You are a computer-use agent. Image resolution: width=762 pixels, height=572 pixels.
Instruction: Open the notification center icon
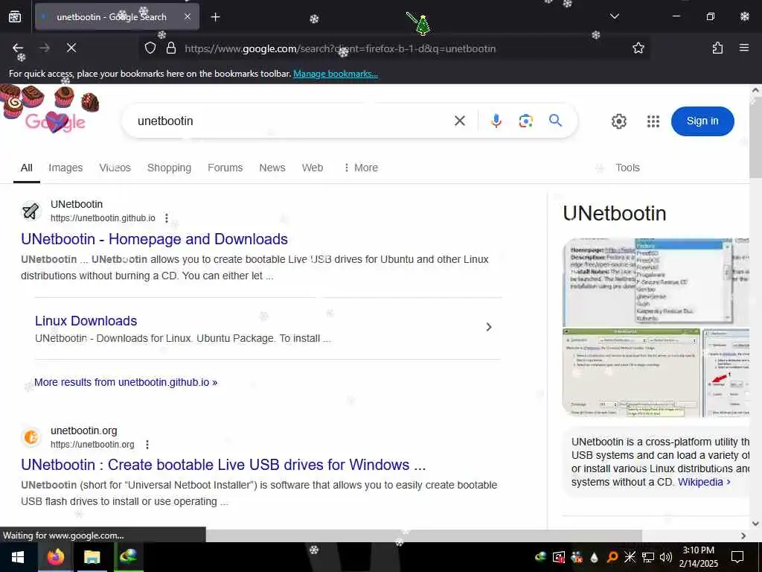point(737,557)
